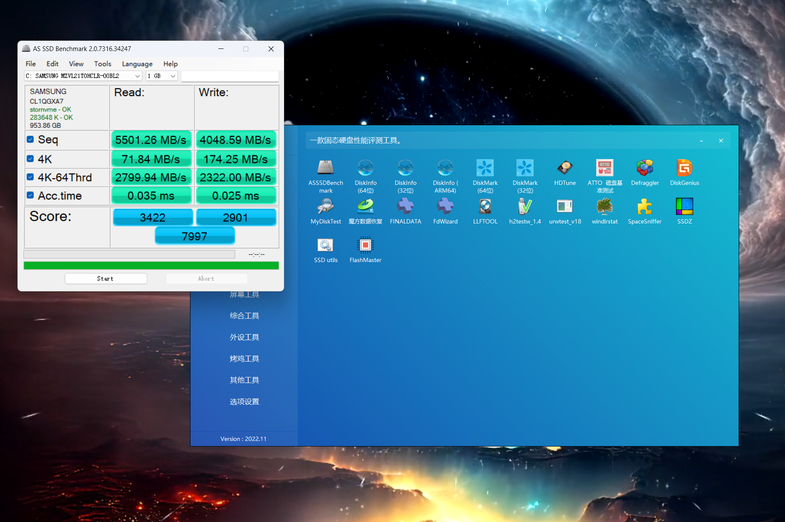Open the SSDZ icon

coord(685,206)
